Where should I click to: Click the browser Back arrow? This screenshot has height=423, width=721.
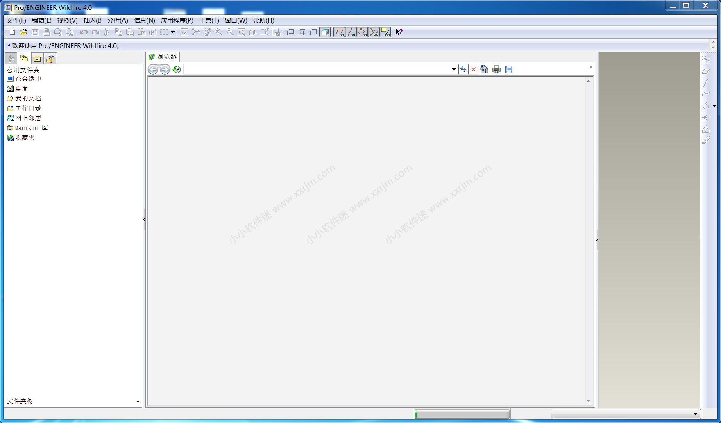pos(153,69)
